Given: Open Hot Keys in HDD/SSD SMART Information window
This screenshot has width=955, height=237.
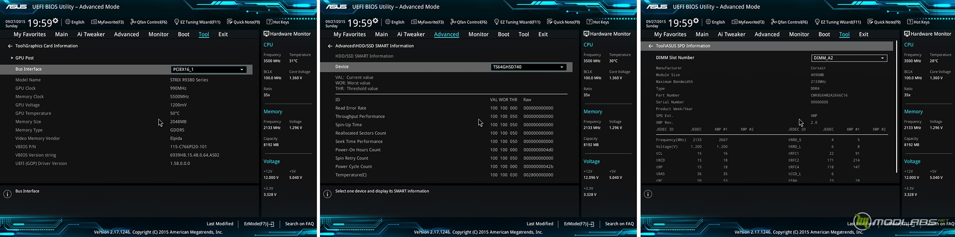Looking at the screenshot, I should click(597, 22).
